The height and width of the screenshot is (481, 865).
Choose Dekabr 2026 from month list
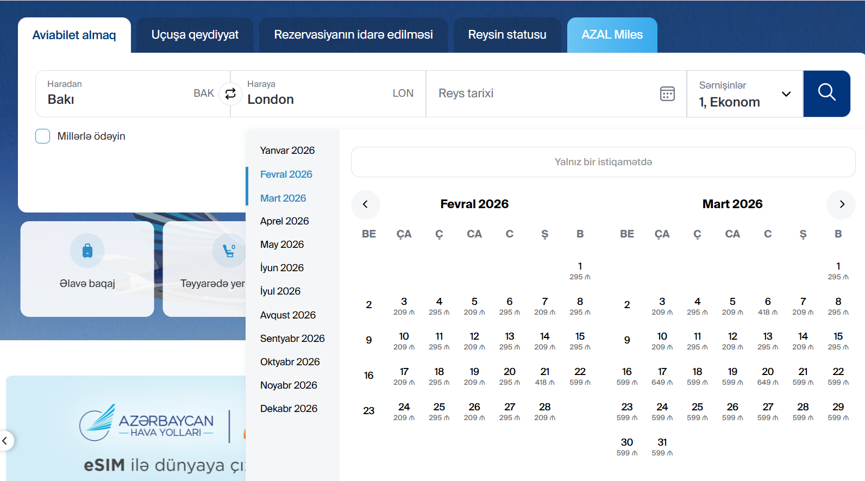click(289, 409)
